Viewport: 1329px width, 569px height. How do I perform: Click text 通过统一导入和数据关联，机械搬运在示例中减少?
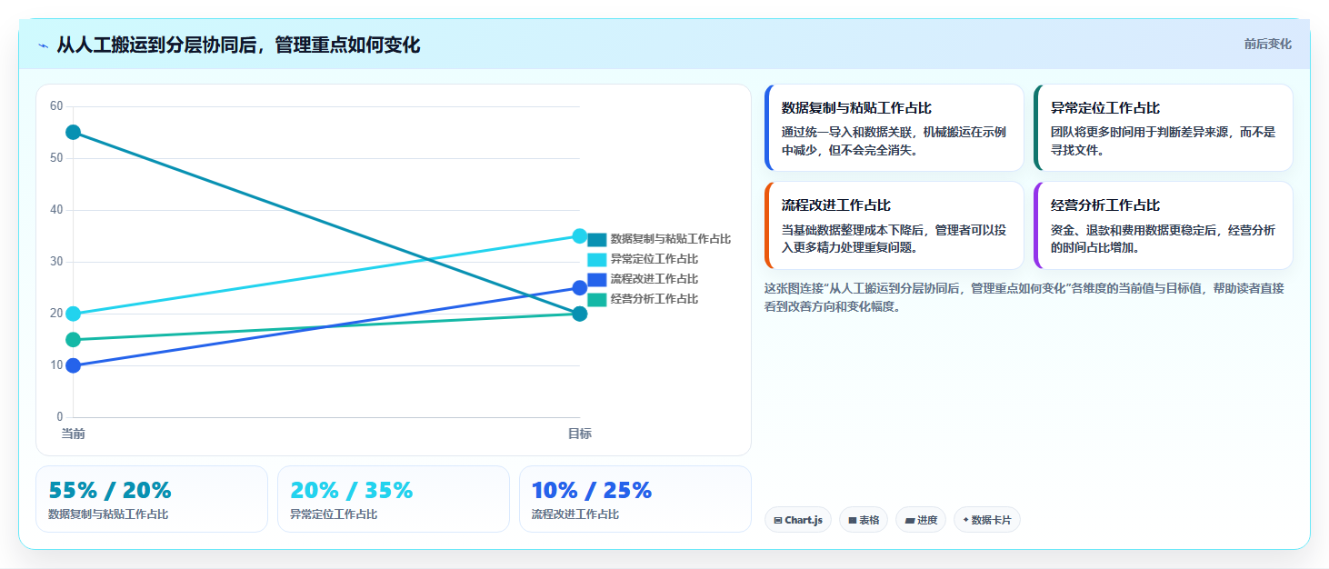click(x=894, y=141)
